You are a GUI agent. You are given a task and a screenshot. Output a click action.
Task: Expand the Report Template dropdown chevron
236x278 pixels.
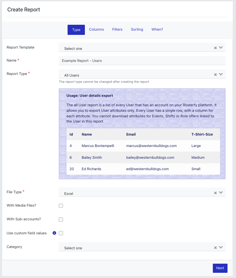click(x=221, y=48)
